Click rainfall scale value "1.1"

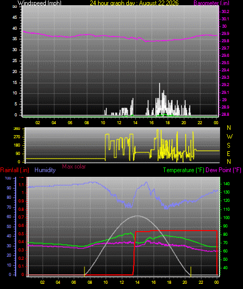[x=21, y=185]
